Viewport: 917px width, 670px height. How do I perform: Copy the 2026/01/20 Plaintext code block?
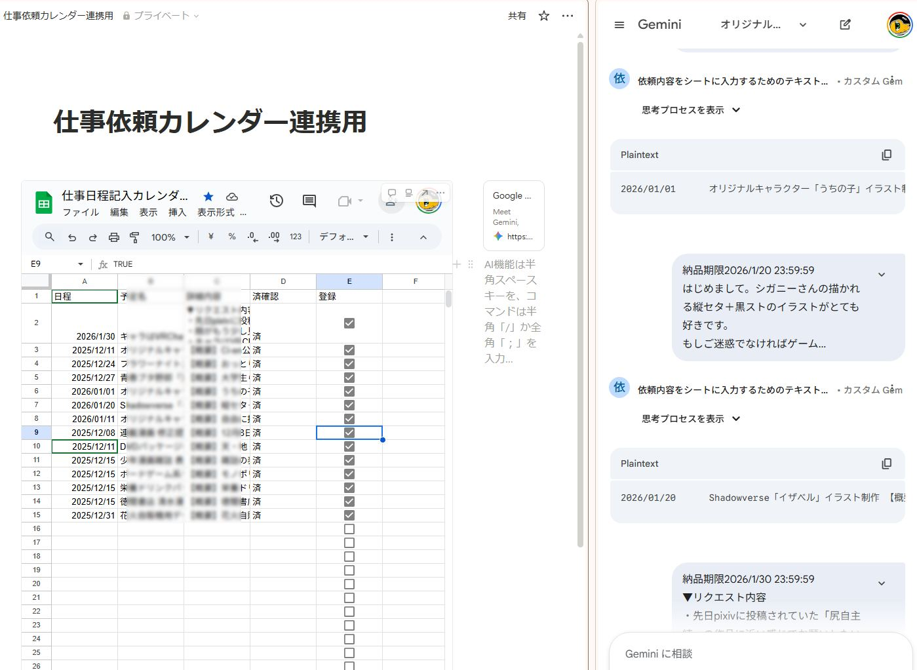pyautogui.click(x=886, y=463)
